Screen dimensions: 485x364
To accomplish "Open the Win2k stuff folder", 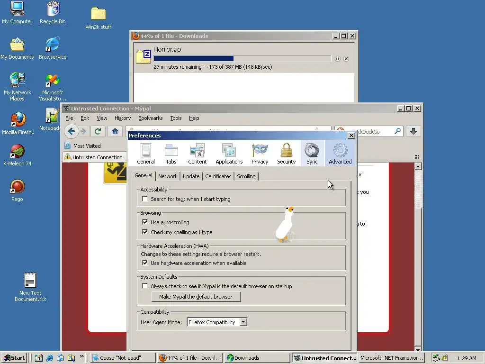I will [x=99, y=18].
